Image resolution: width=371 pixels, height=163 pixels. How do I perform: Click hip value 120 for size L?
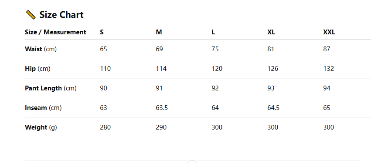point(217,69)
